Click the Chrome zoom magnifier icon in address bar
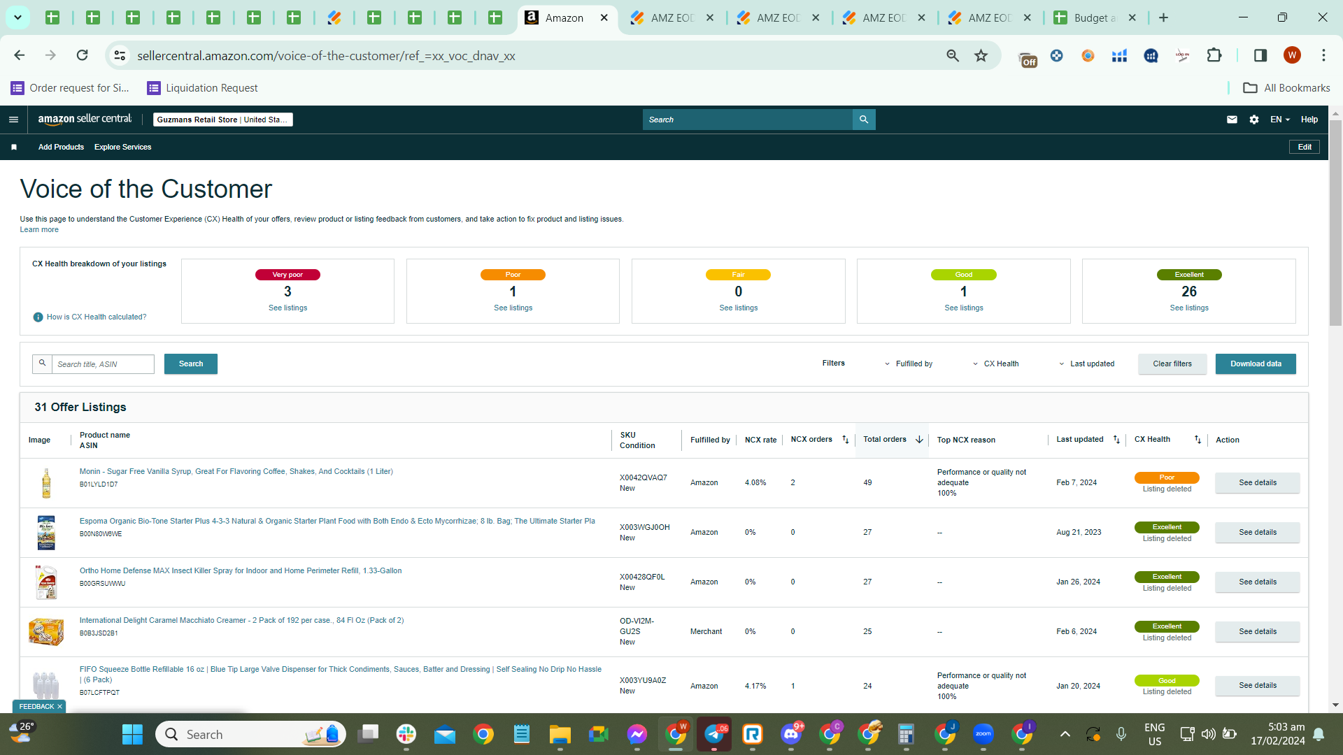 (953, 55)
